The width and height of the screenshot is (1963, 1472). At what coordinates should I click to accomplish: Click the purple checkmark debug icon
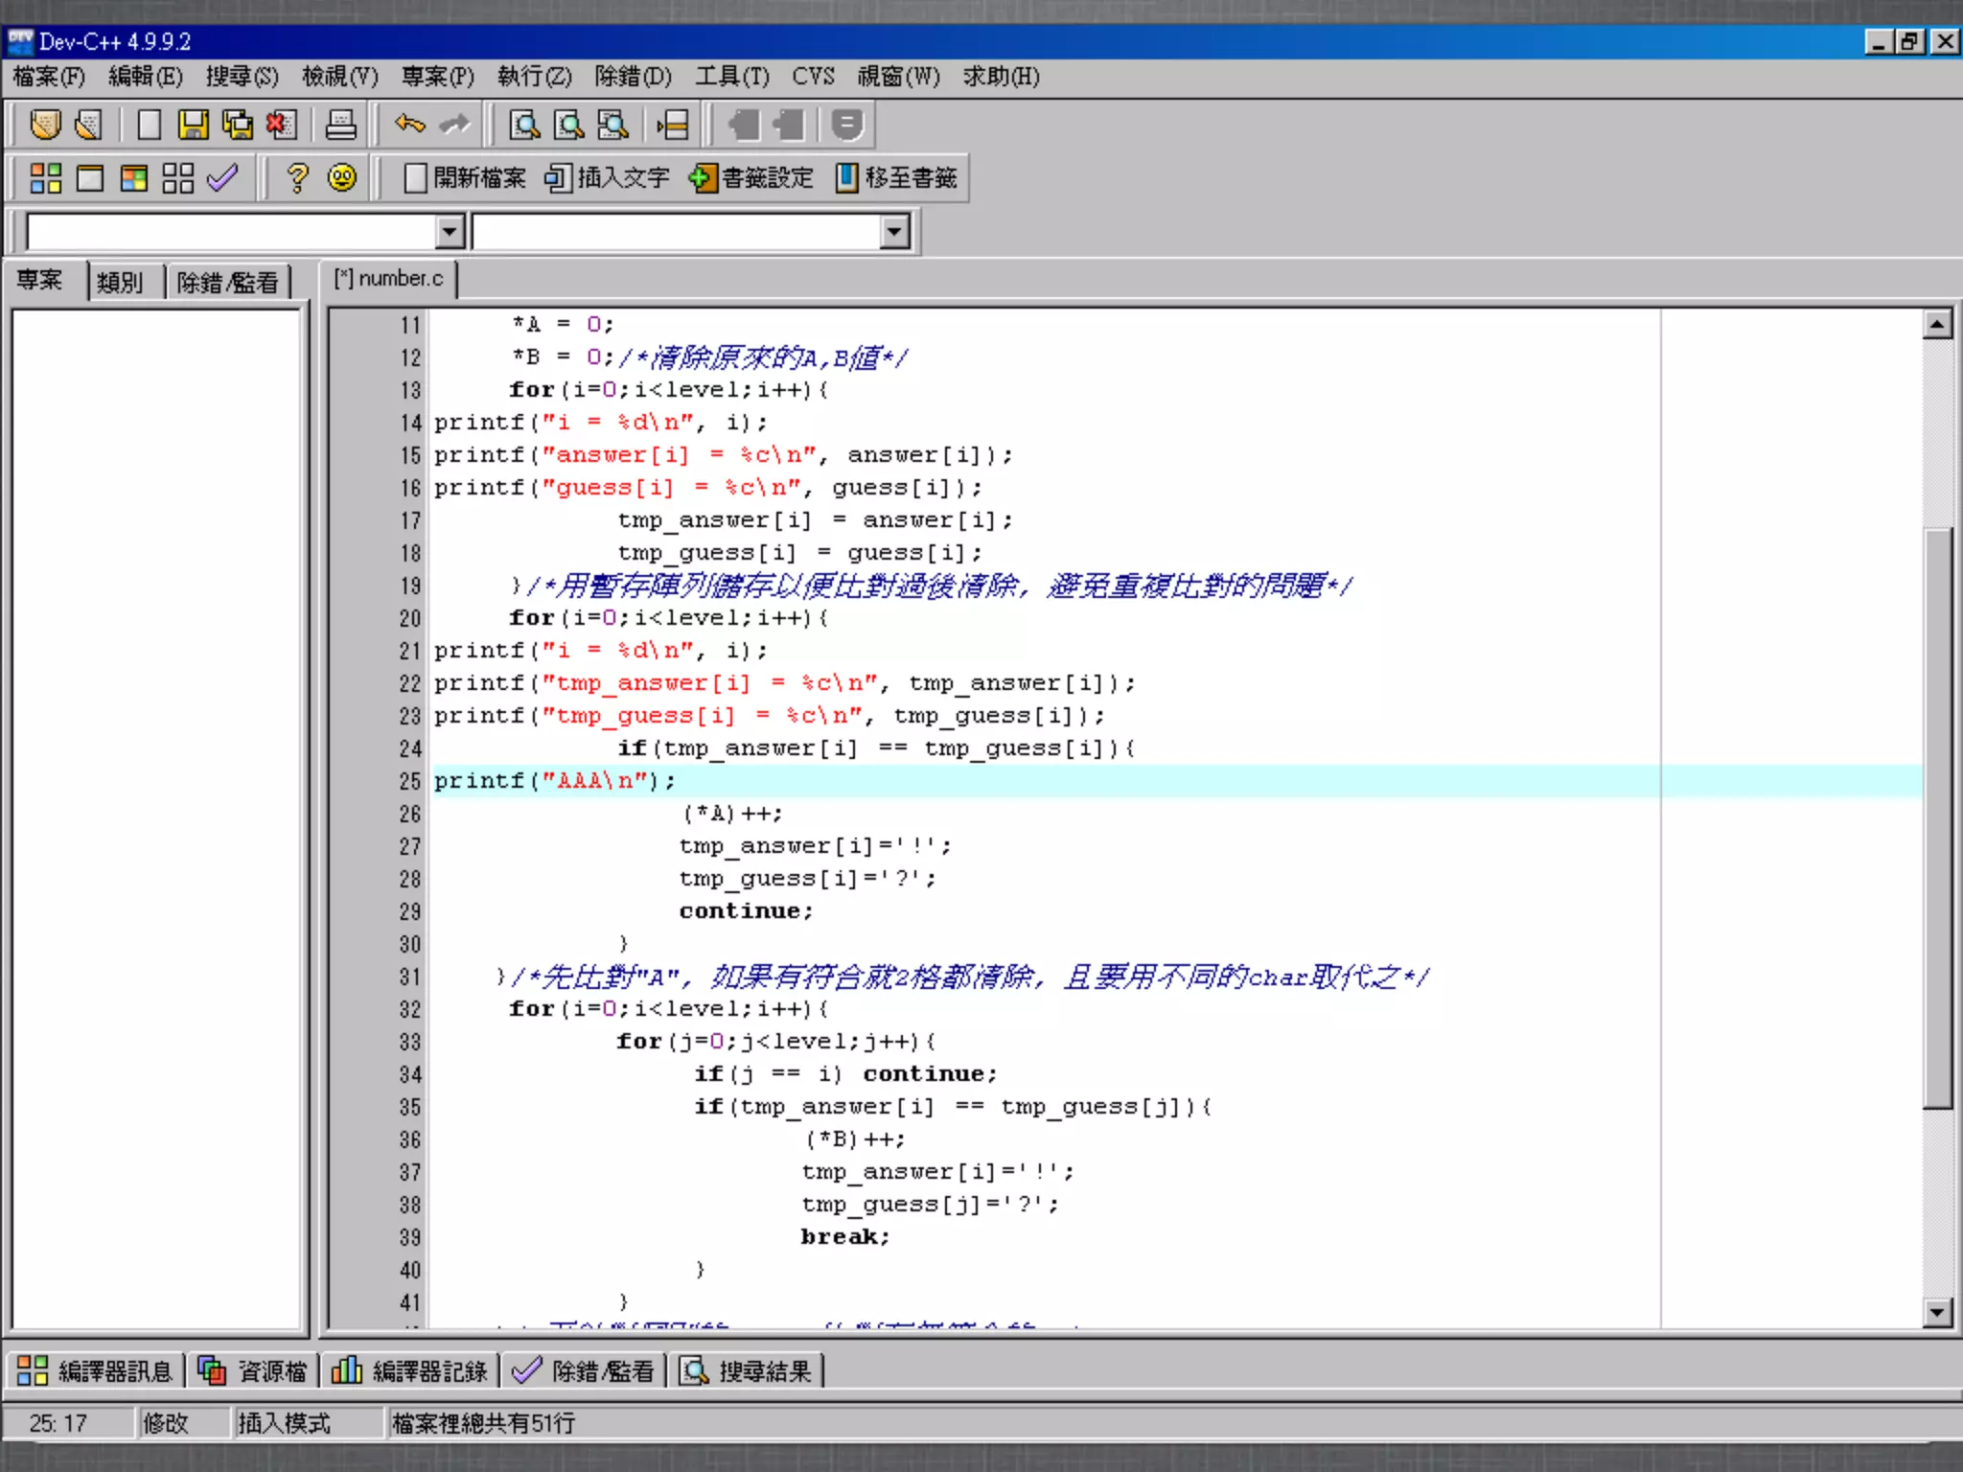pyautogui.click(x=222, y=178)
